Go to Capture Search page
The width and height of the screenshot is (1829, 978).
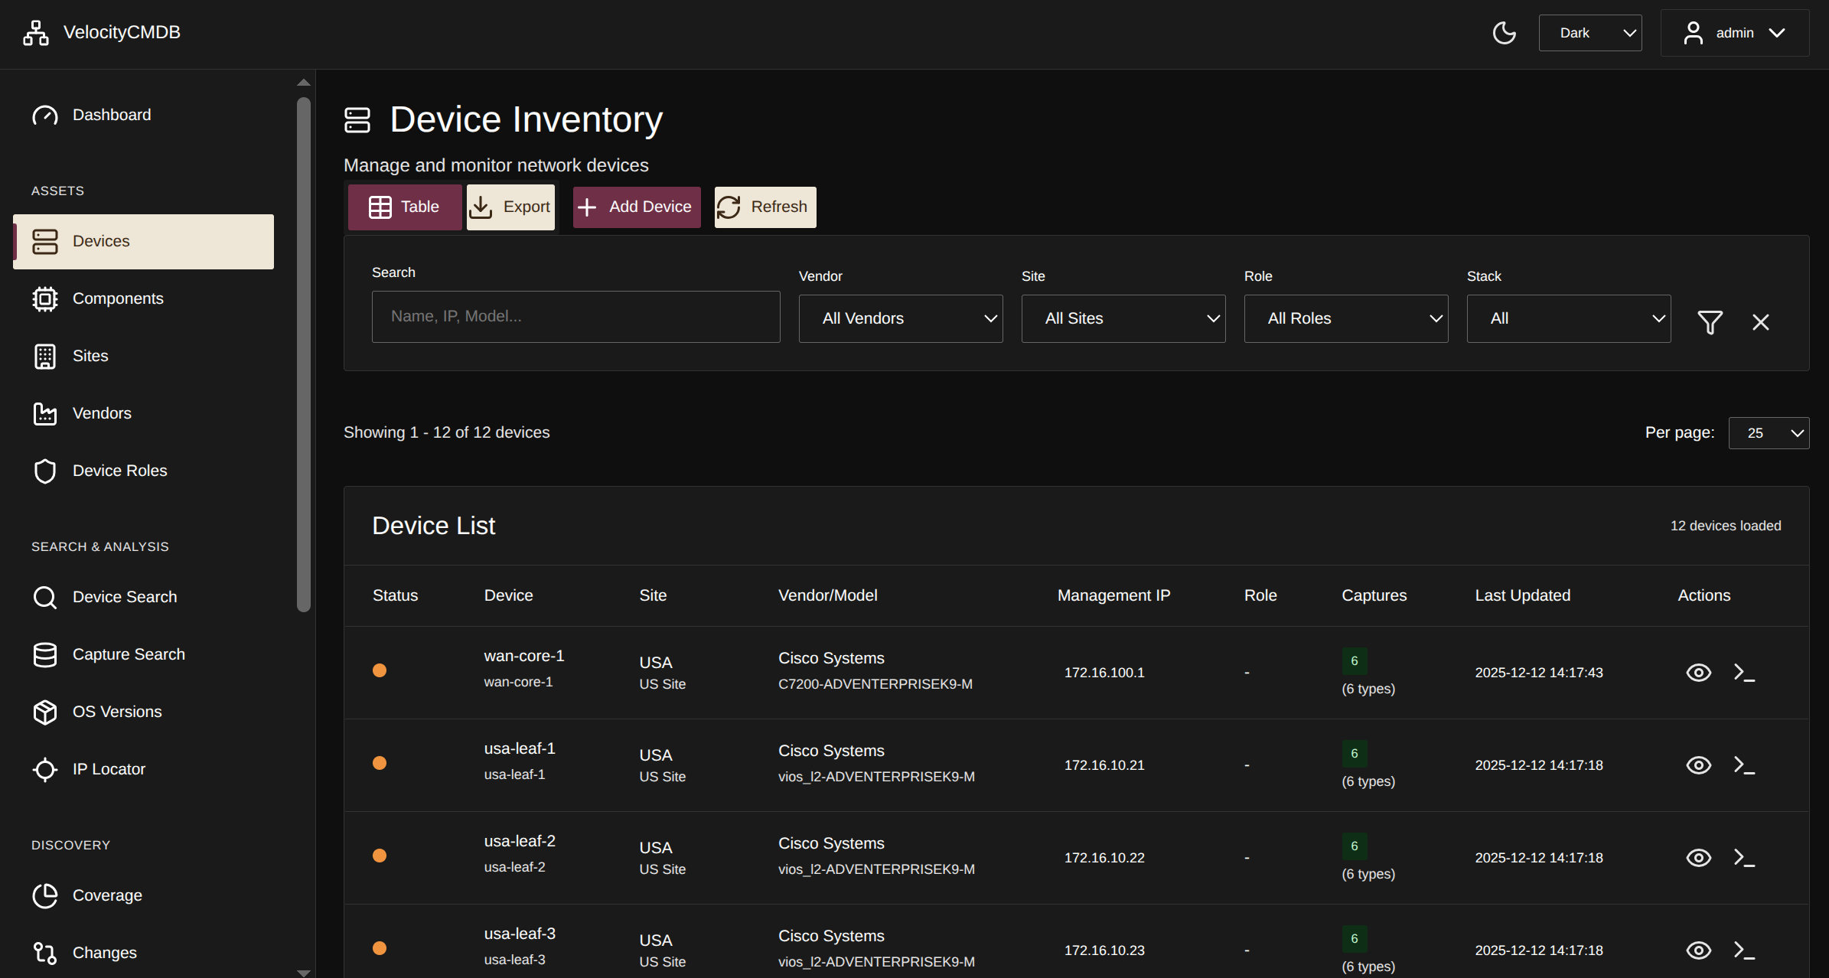(129, 654)
